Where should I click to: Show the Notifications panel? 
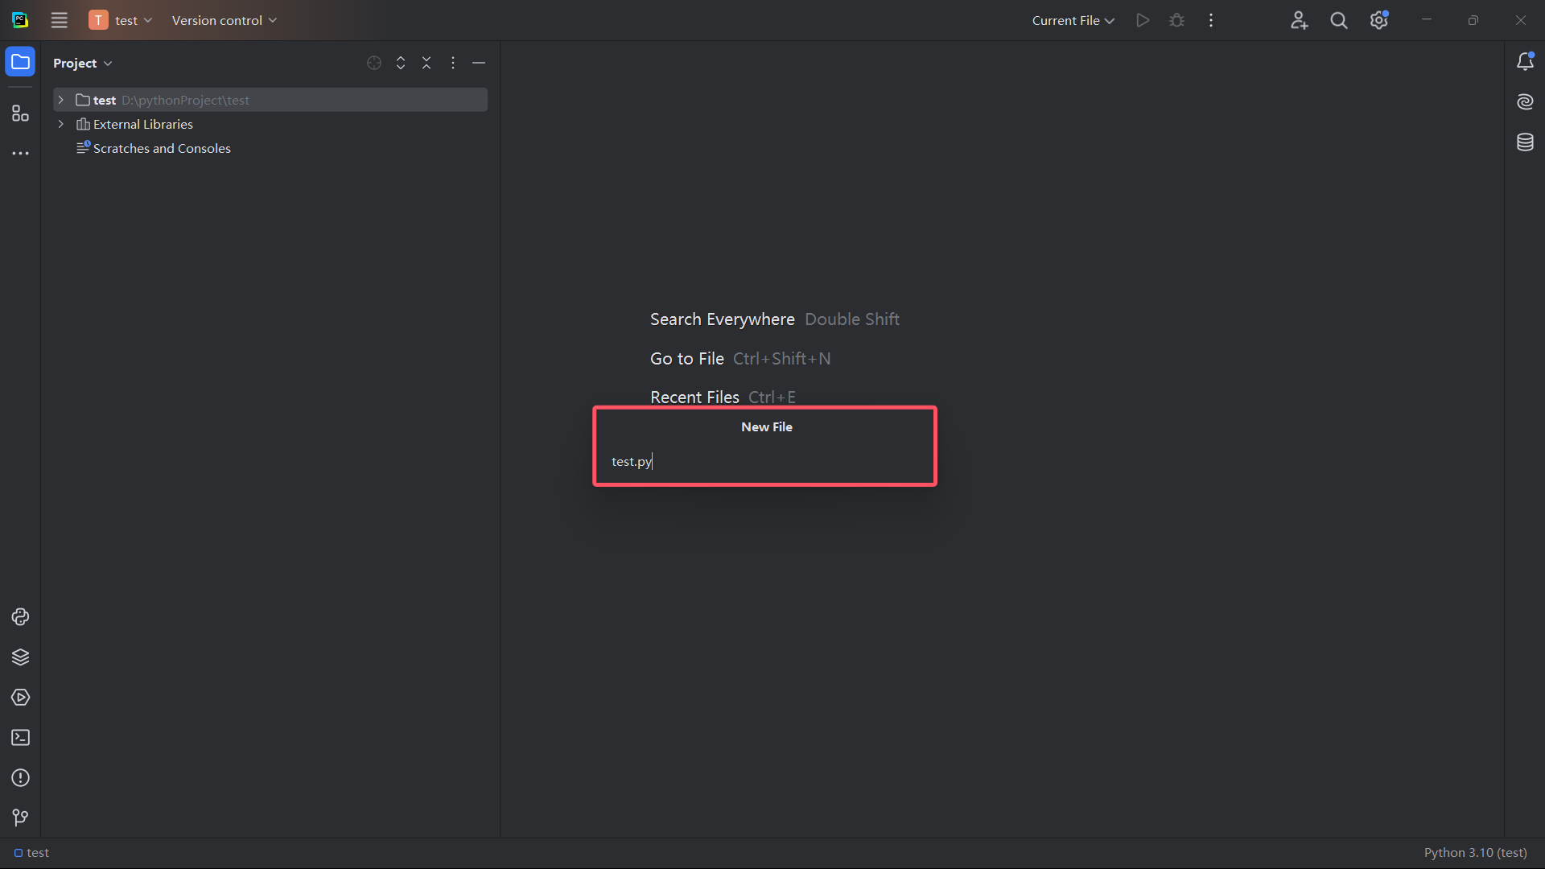pyautogui.click(x=1525, y=62)
